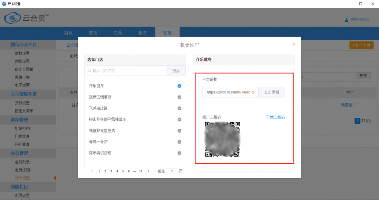This screenshot has height=200, width=379.
Task: Click the 我要推广 link in table
Action: 348,105
